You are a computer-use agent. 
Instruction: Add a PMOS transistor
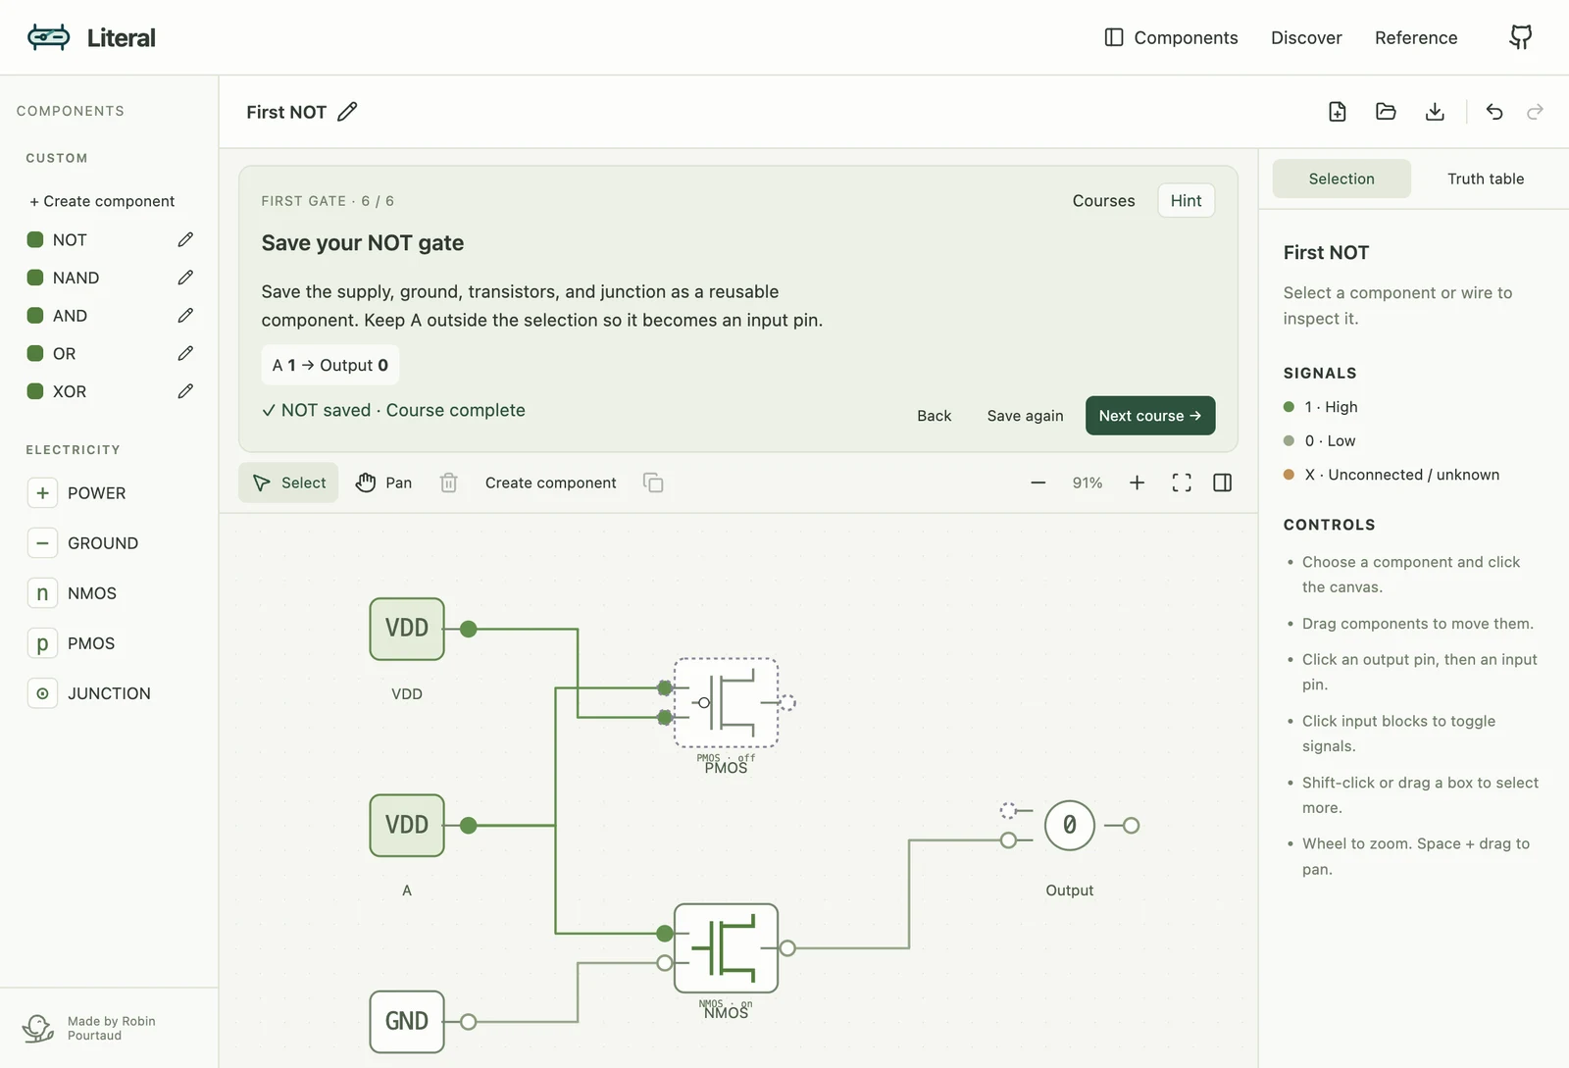click(73, 643)
